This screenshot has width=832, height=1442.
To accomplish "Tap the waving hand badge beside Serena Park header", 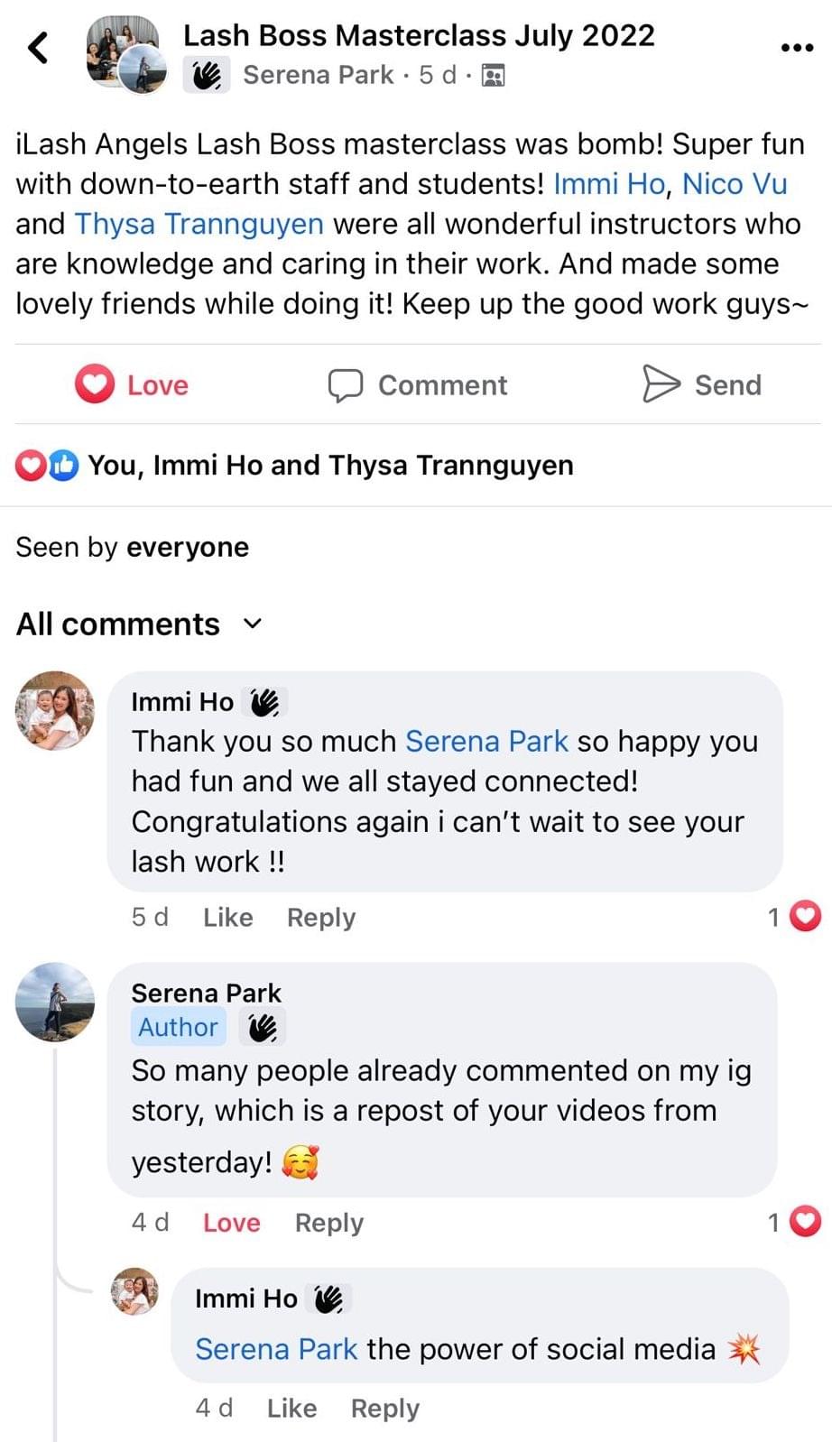I will (x=207, y=75).
